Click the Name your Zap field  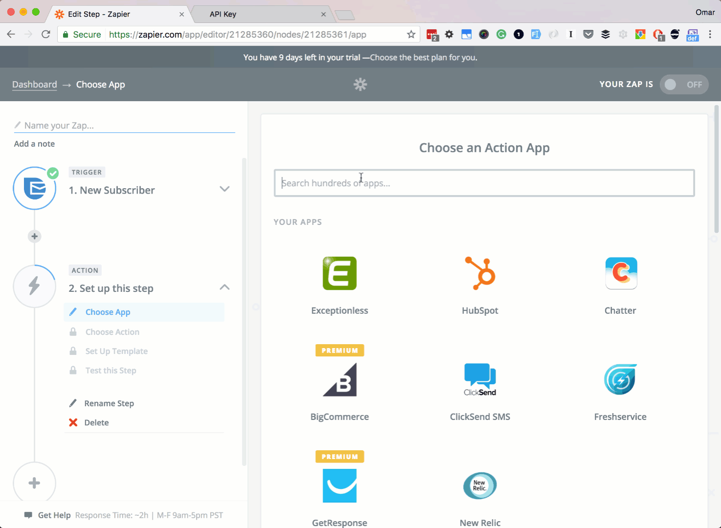point(125,126)
